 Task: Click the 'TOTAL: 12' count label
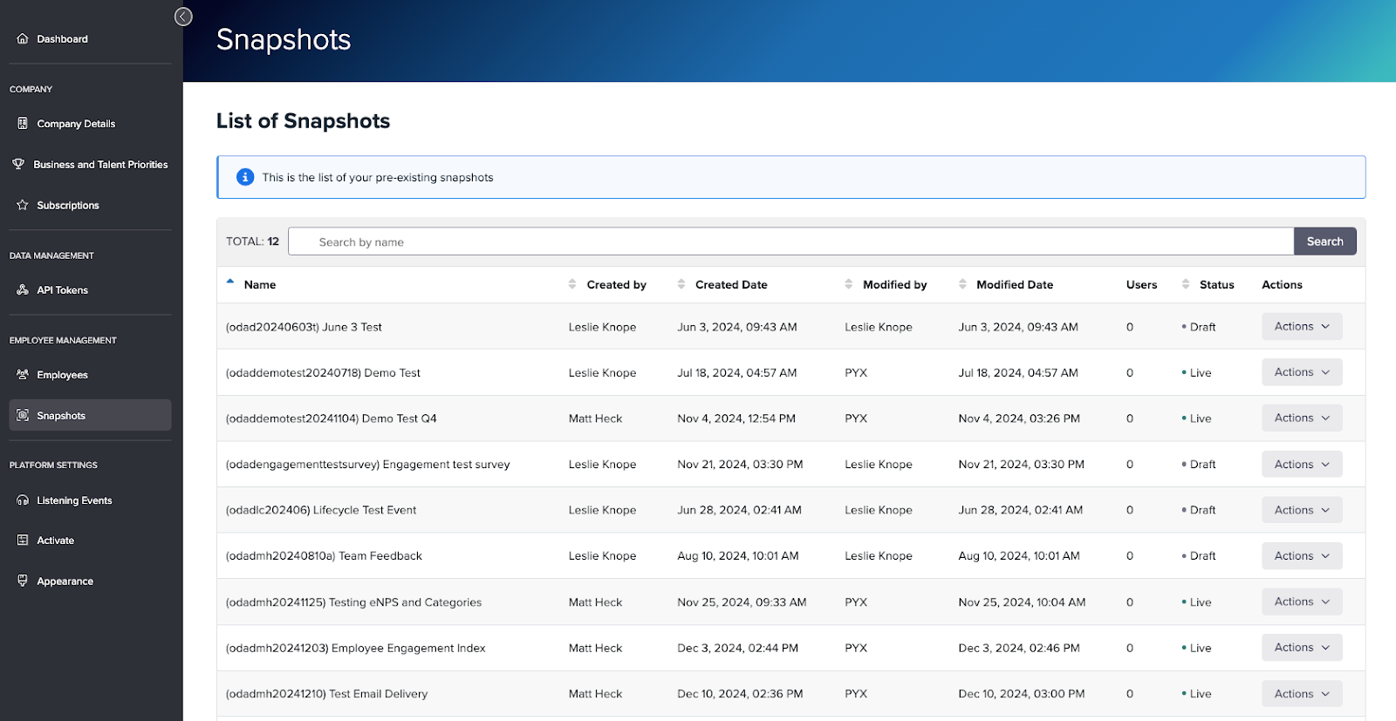tap(252, 241)
